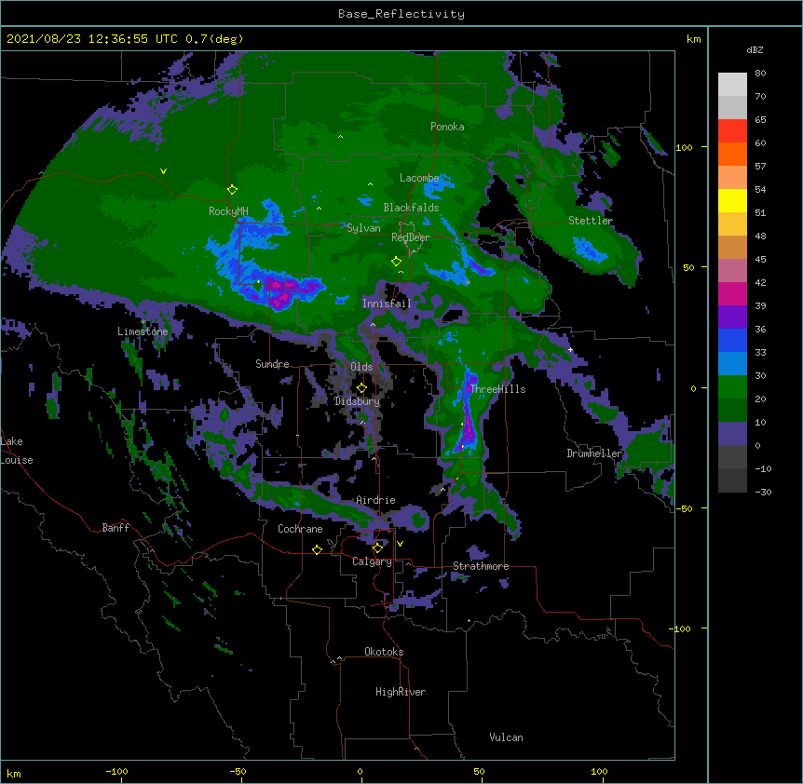This screenshot has width=803, height=784.
Task: Select the Drumheller label
Action: (594, 453)
